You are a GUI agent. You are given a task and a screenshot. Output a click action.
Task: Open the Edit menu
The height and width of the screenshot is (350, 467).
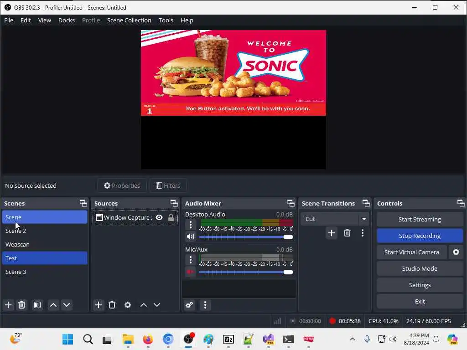click(x=26, y=20)
